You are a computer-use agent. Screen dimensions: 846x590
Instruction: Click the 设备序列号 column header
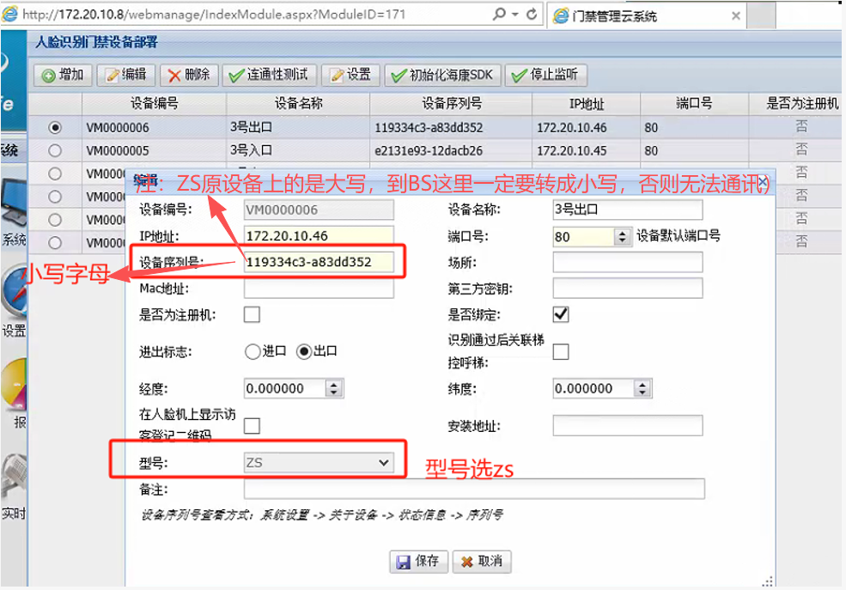point(452,104)
